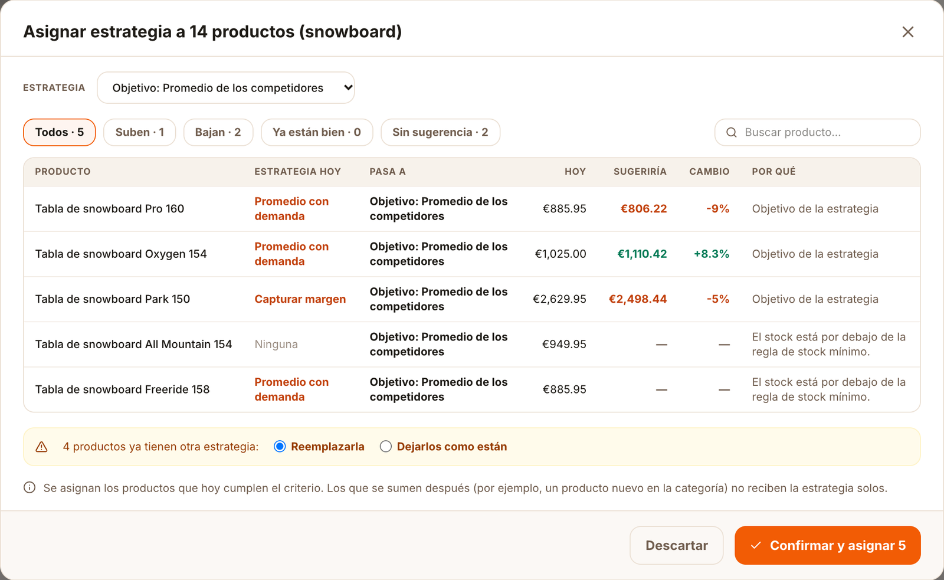Click the SUGERIRÍA column header
Image resolution: width=944 pixels, height=580 pixels.
(640, 172)
